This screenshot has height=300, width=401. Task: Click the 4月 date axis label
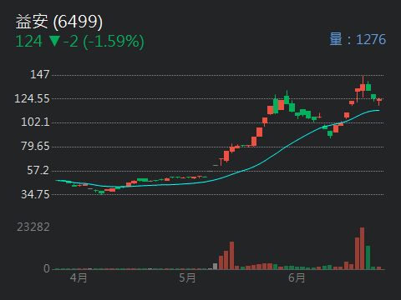tap(79, 277)
